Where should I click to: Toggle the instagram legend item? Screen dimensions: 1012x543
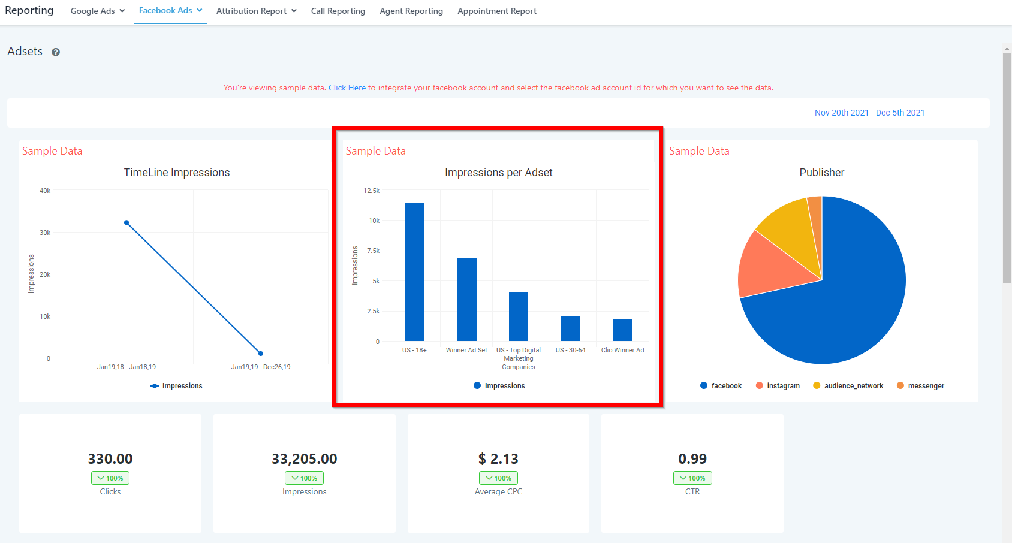pyautogui.click(x=778, y=386)
